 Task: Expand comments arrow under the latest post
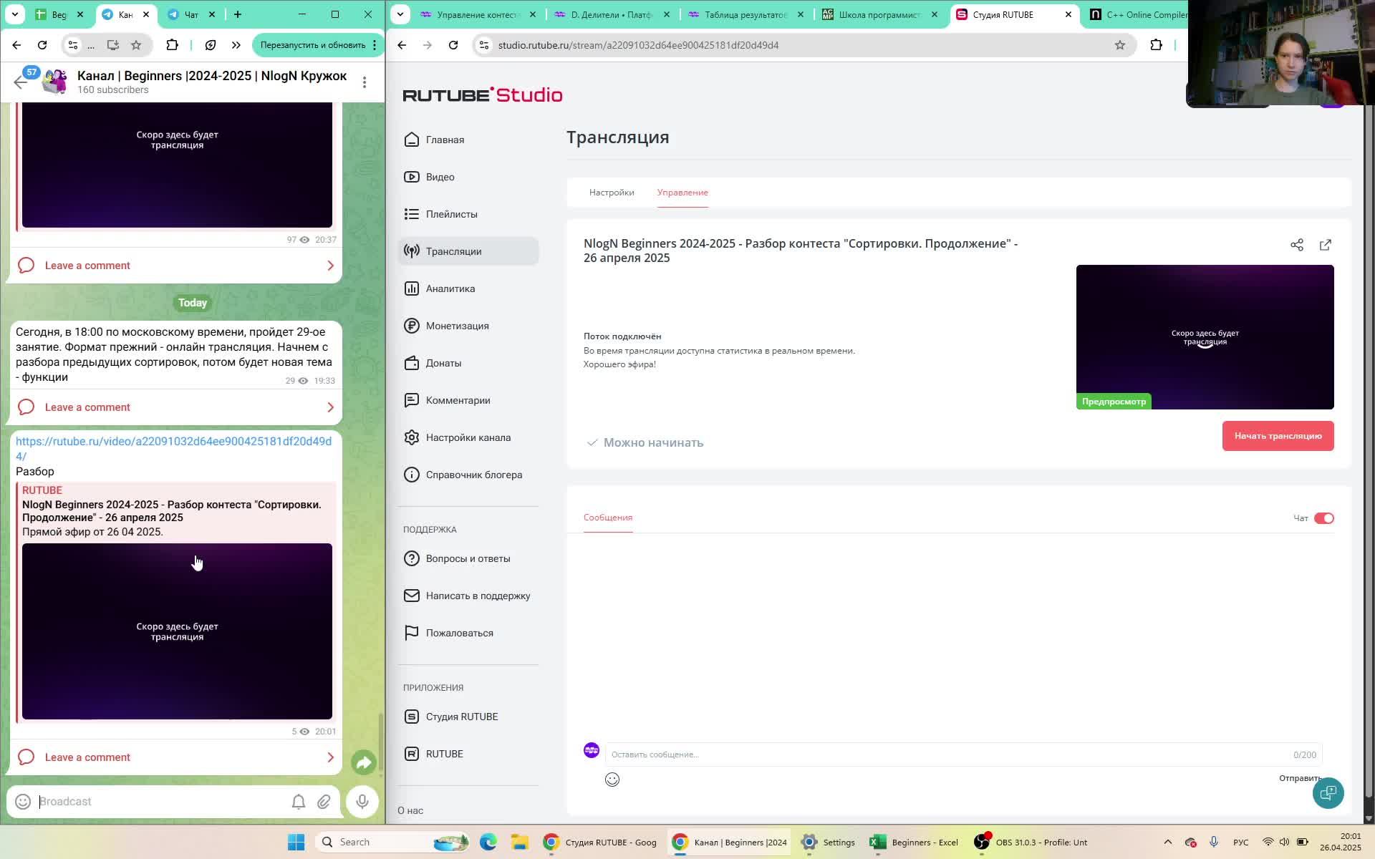click(330, 757)
